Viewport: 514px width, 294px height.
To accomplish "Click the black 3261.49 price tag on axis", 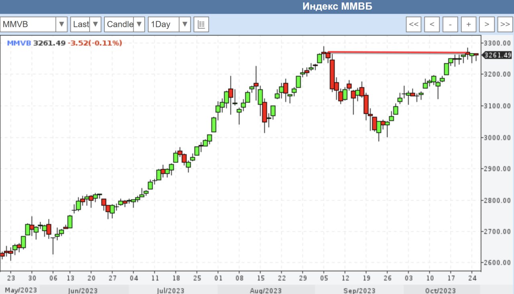I will tap(498, 55).
